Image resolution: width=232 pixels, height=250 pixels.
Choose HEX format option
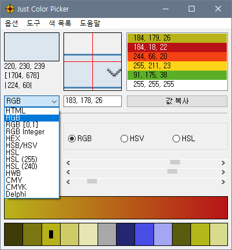click(x=32, y=139)
